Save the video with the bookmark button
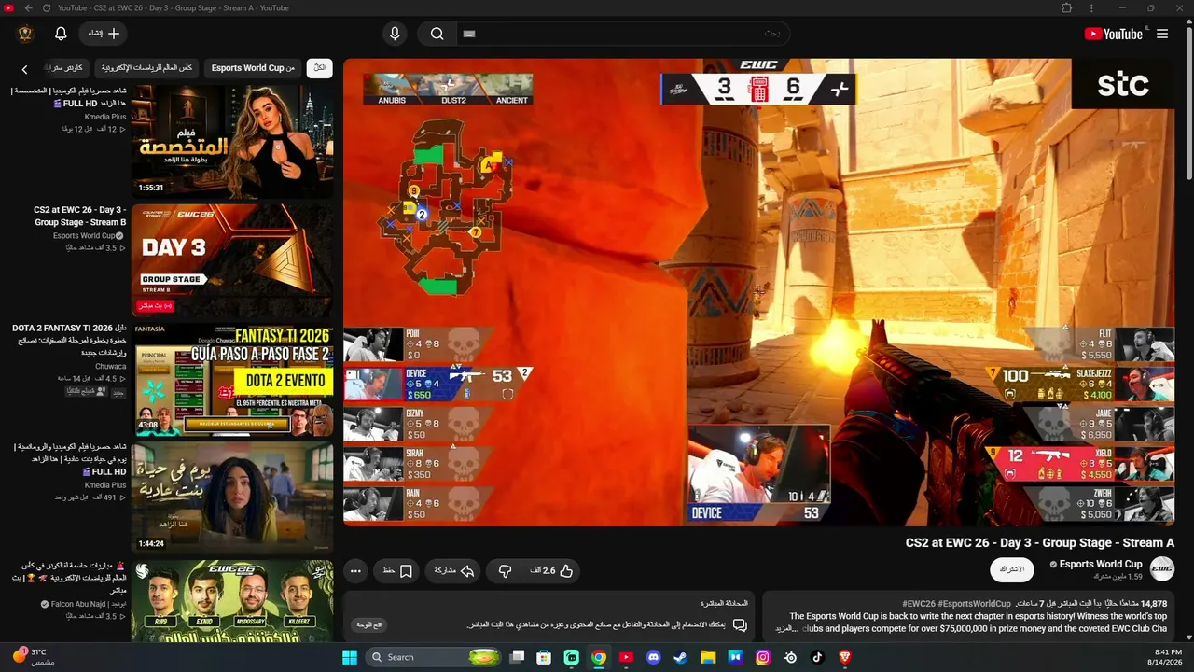The width and height of the screenshot is (1194, 672). pyautogui.click(x=397, y=570)
